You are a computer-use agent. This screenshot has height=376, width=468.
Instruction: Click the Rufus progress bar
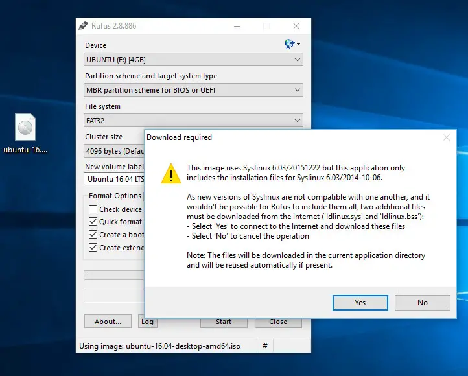coord(114,275)
